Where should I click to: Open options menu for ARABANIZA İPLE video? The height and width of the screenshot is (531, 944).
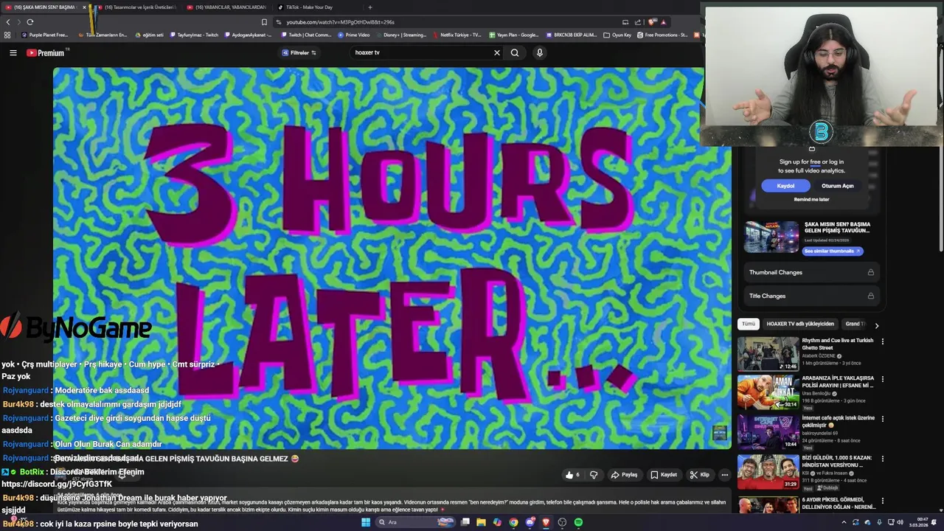tap(882, 379)
